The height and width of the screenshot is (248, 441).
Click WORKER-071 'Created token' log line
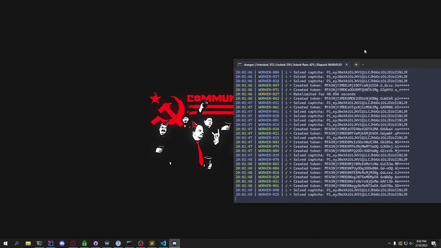(322, 90)
